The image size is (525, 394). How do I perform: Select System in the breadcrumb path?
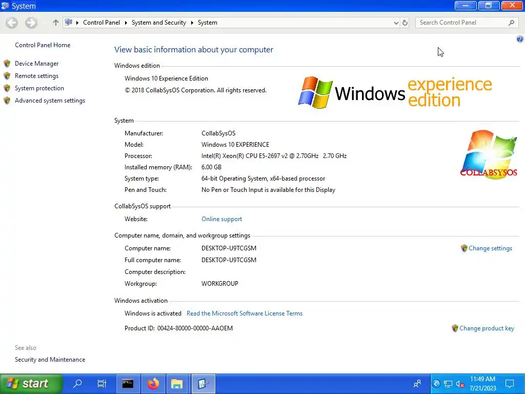click(x=207, y=23)
